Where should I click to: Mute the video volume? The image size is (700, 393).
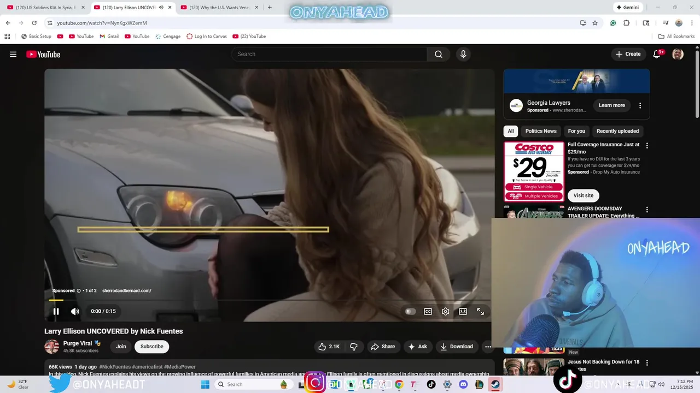[x=75, y=311]
